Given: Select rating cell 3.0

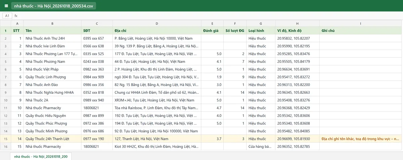Looking at the screenshot, I should (x=212, y=85).
